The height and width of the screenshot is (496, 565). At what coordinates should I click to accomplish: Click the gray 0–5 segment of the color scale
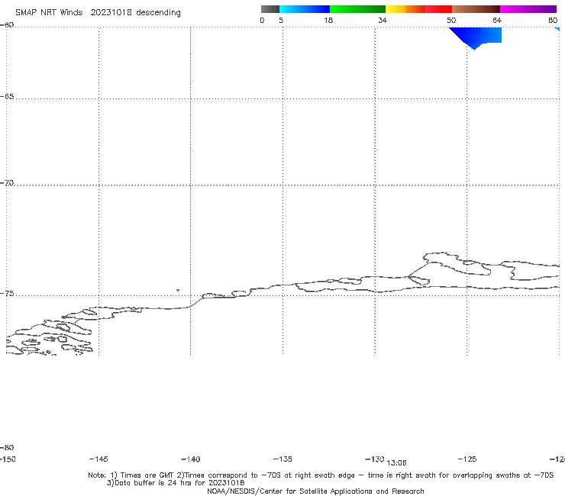click(270, 9)
